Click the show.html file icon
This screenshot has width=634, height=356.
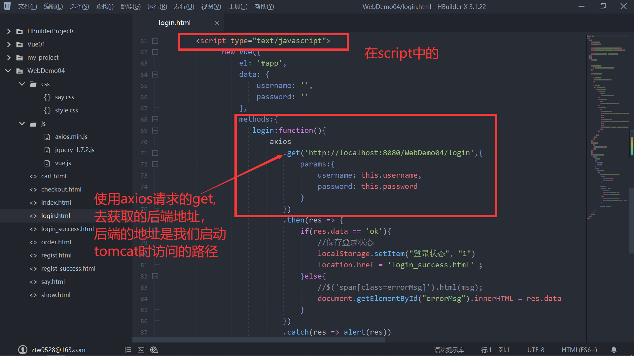pyautogui.click(x=33, y=295)
